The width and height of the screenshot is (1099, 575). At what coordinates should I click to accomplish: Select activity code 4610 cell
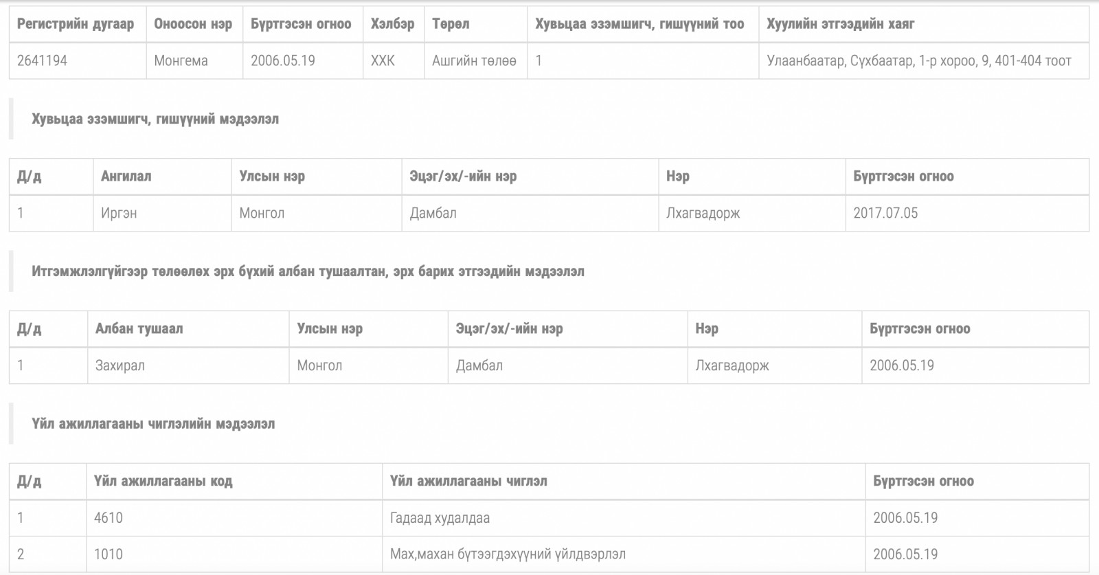tap(234, 519)
